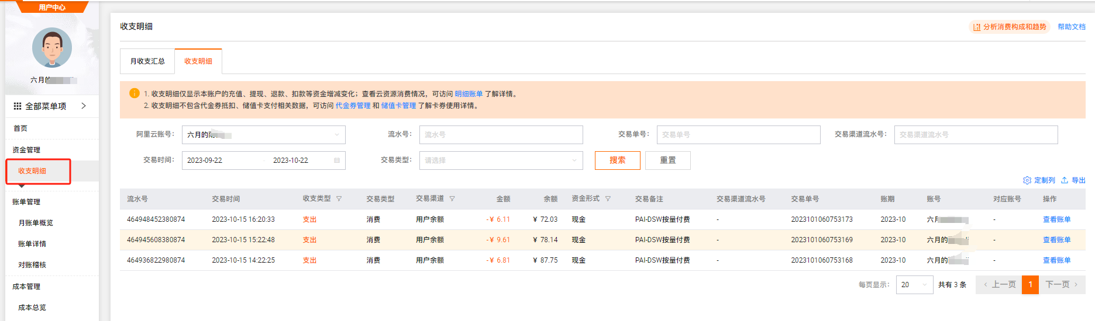1095x321 pixels.
Task: Open 月账单概览 sidebar item
Action: pos(36,223)
